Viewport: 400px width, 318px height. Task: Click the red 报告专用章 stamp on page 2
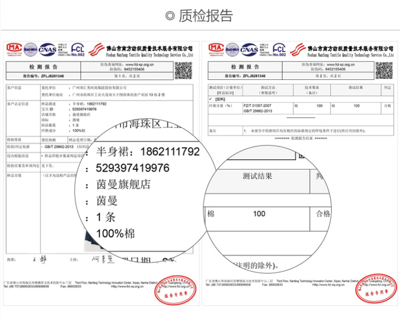coord(376,289)
